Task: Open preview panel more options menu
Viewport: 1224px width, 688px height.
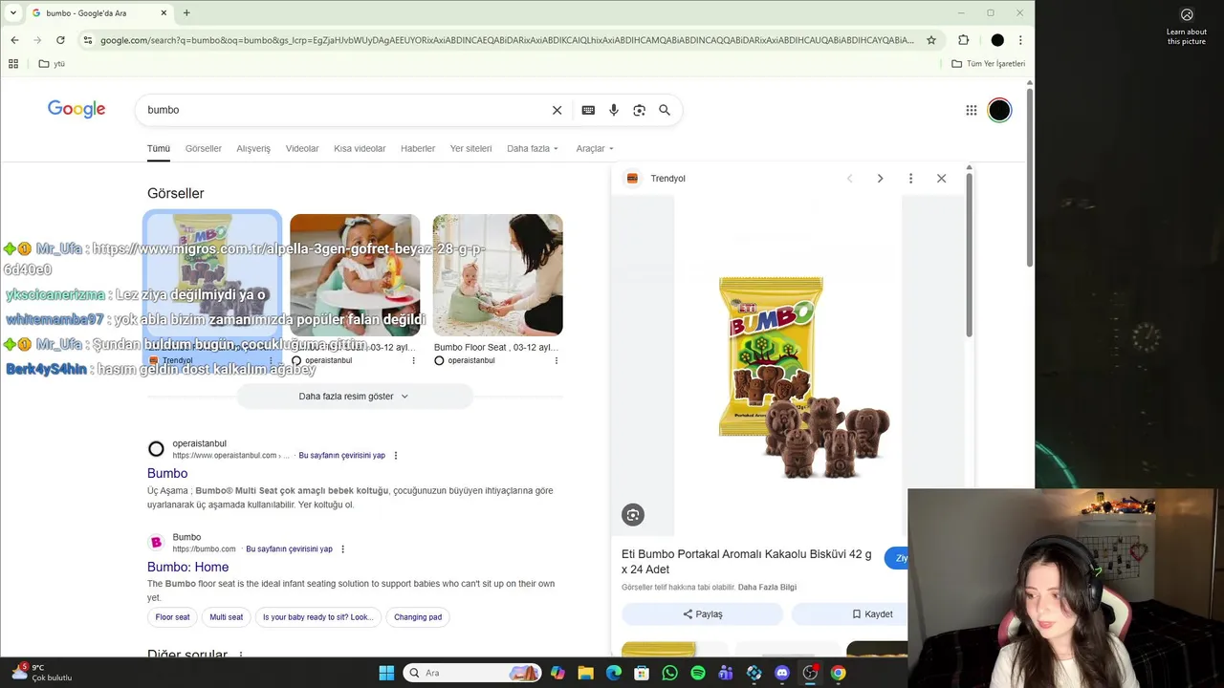Action: (x=910, y=179)
